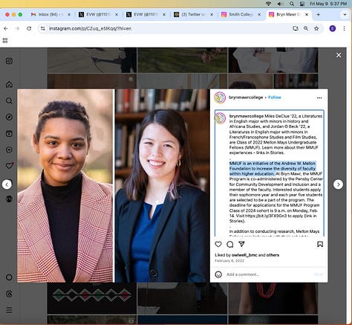View site information icon in address bar
This screenshot has height=325, width=352.
pyautogui.click(x=43, y=28)
